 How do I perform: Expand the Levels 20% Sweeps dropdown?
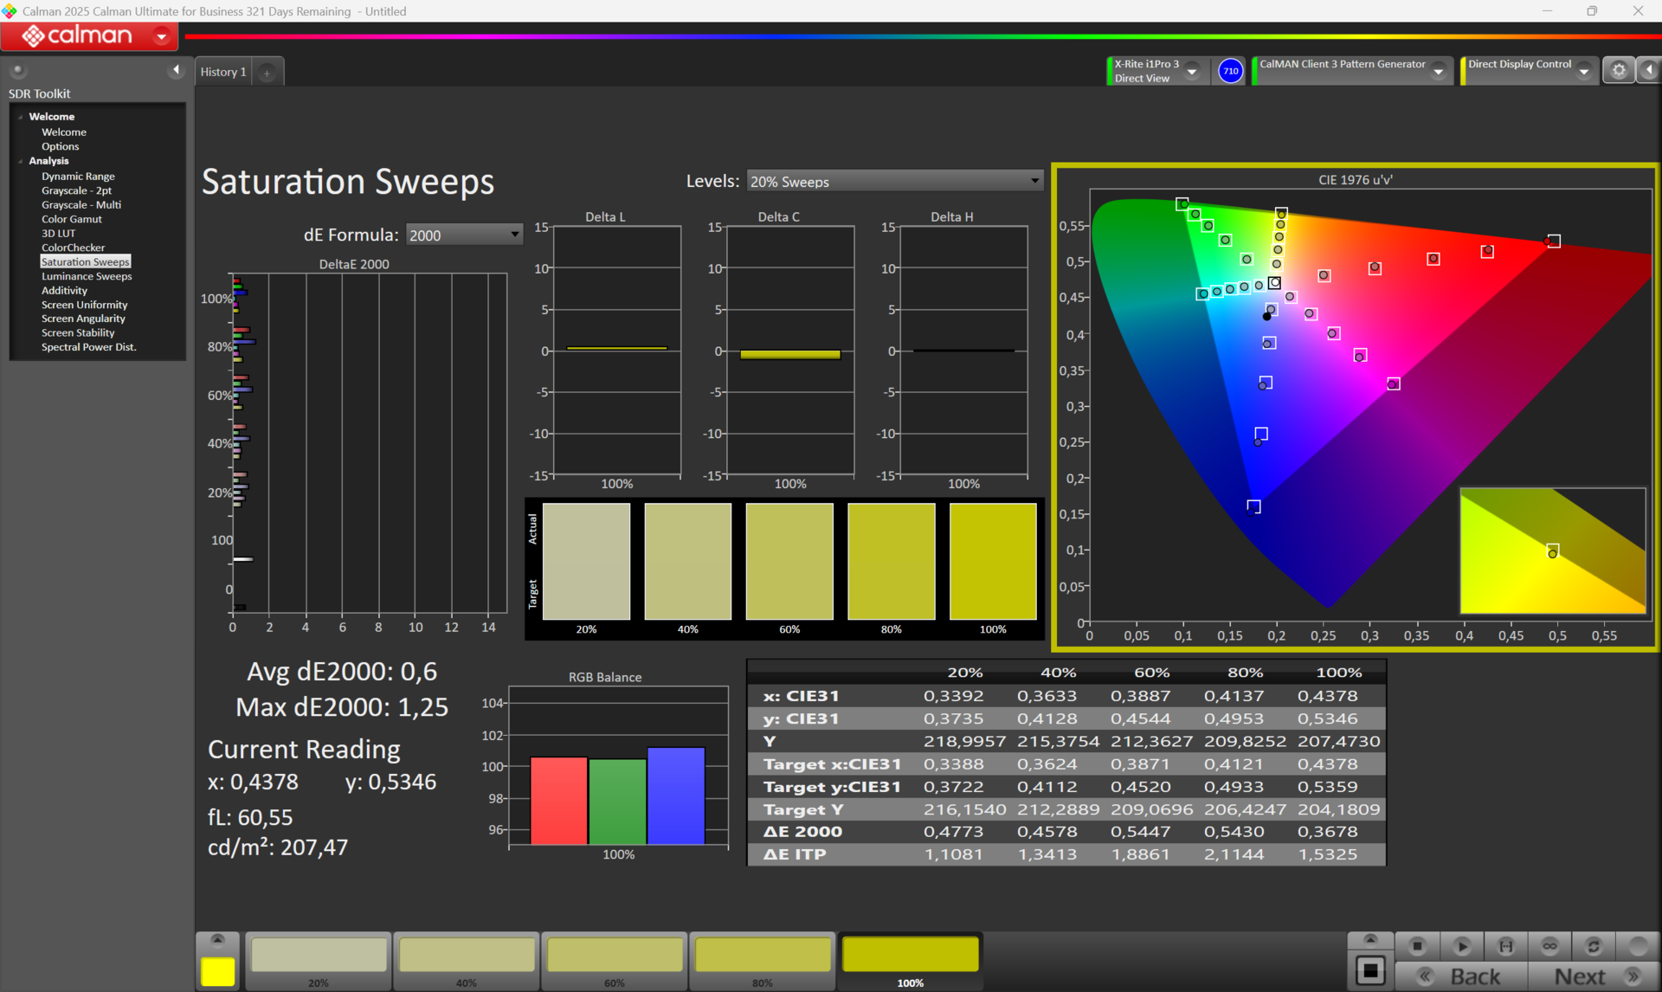point(1034,181)
